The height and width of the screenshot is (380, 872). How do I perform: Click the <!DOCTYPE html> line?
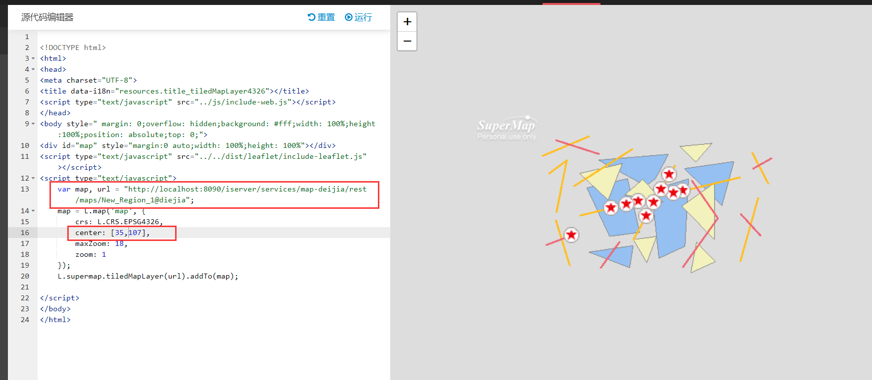click(x=73, y=47)
